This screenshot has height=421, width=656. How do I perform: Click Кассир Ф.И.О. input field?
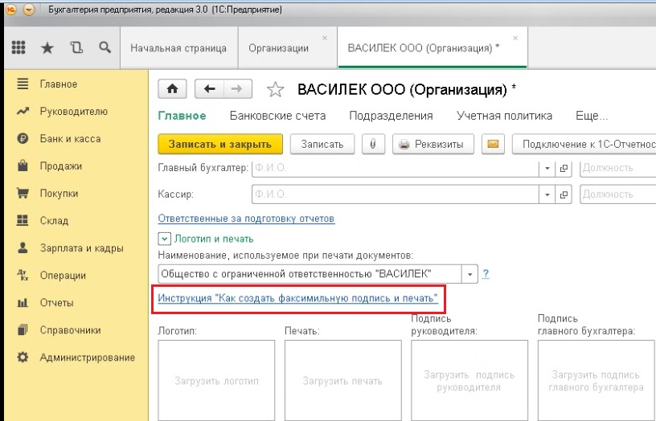pyautogui.click(x=396, y=194)
